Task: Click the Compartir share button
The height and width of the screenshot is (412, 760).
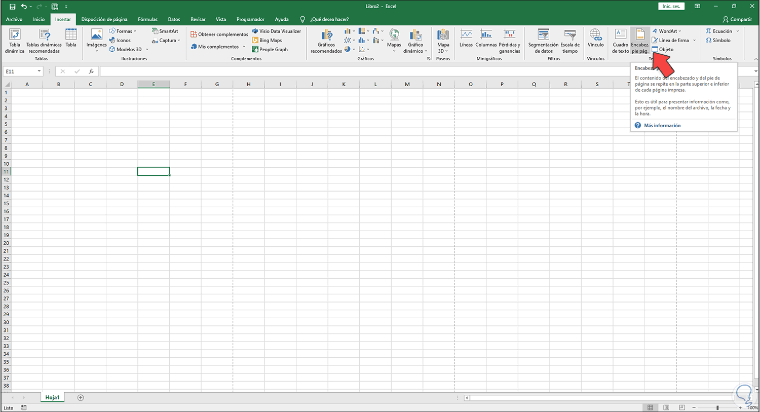Action: coord(737,19)
